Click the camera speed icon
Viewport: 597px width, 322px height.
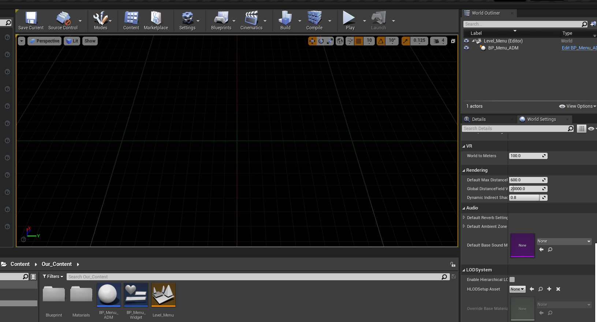tap(436, 41)
